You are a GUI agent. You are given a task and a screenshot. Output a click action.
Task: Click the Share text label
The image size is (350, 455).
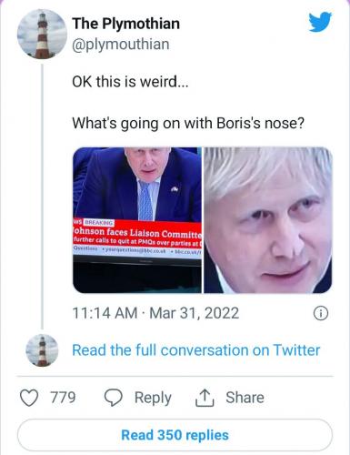(245, 398)
